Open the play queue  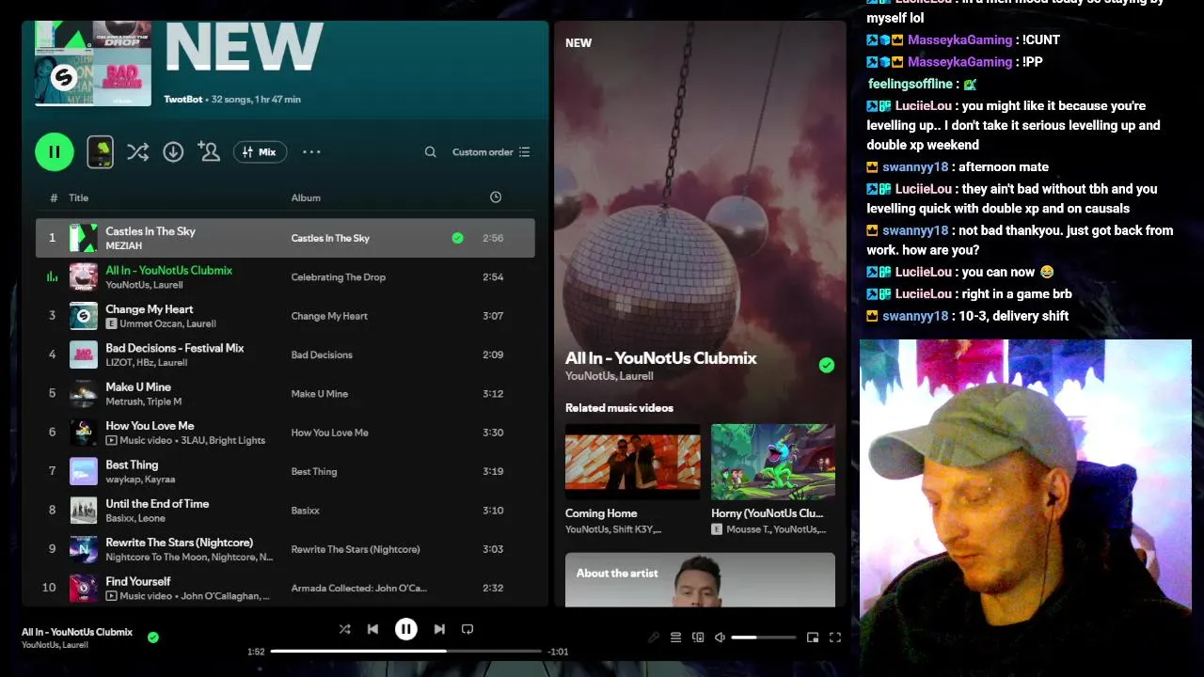[x=675, y=638]
